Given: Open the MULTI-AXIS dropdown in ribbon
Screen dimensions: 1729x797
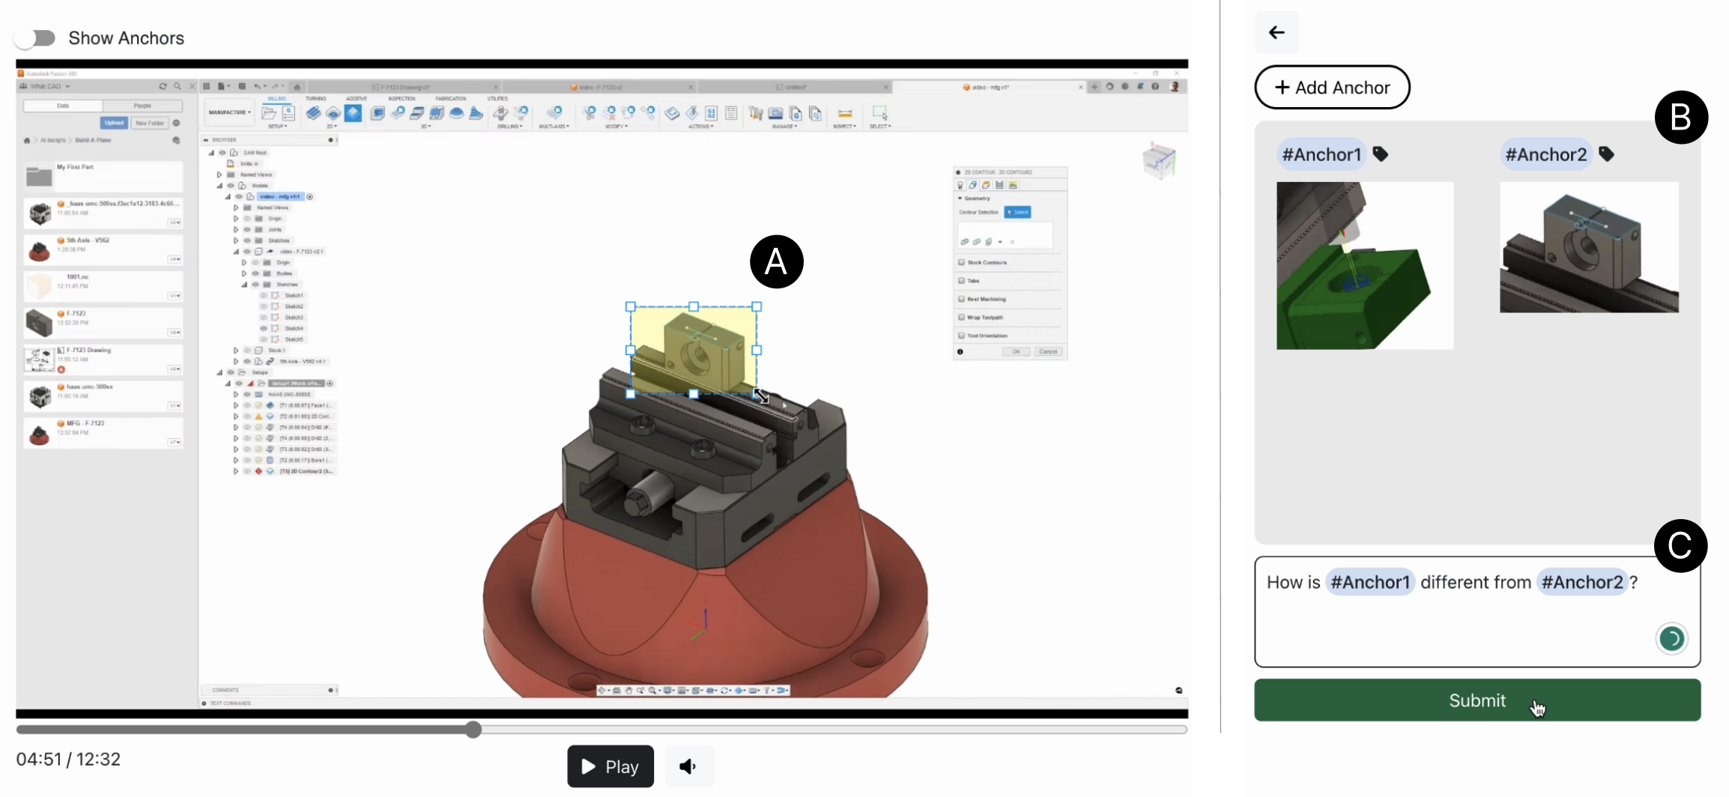Looking at the screenshot, I should click(554, 127).
